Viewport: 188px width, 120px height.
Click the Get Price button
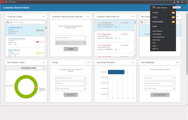[x=71, y=95]
